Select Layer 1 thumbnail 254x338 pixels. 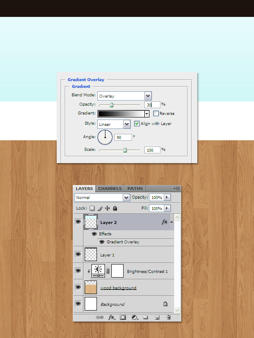tap(91, 254)
